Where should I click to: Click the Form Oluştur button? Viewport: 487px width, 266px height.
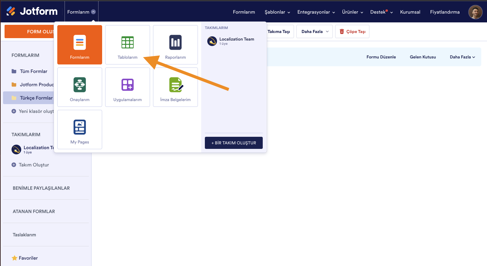[29, 31]
